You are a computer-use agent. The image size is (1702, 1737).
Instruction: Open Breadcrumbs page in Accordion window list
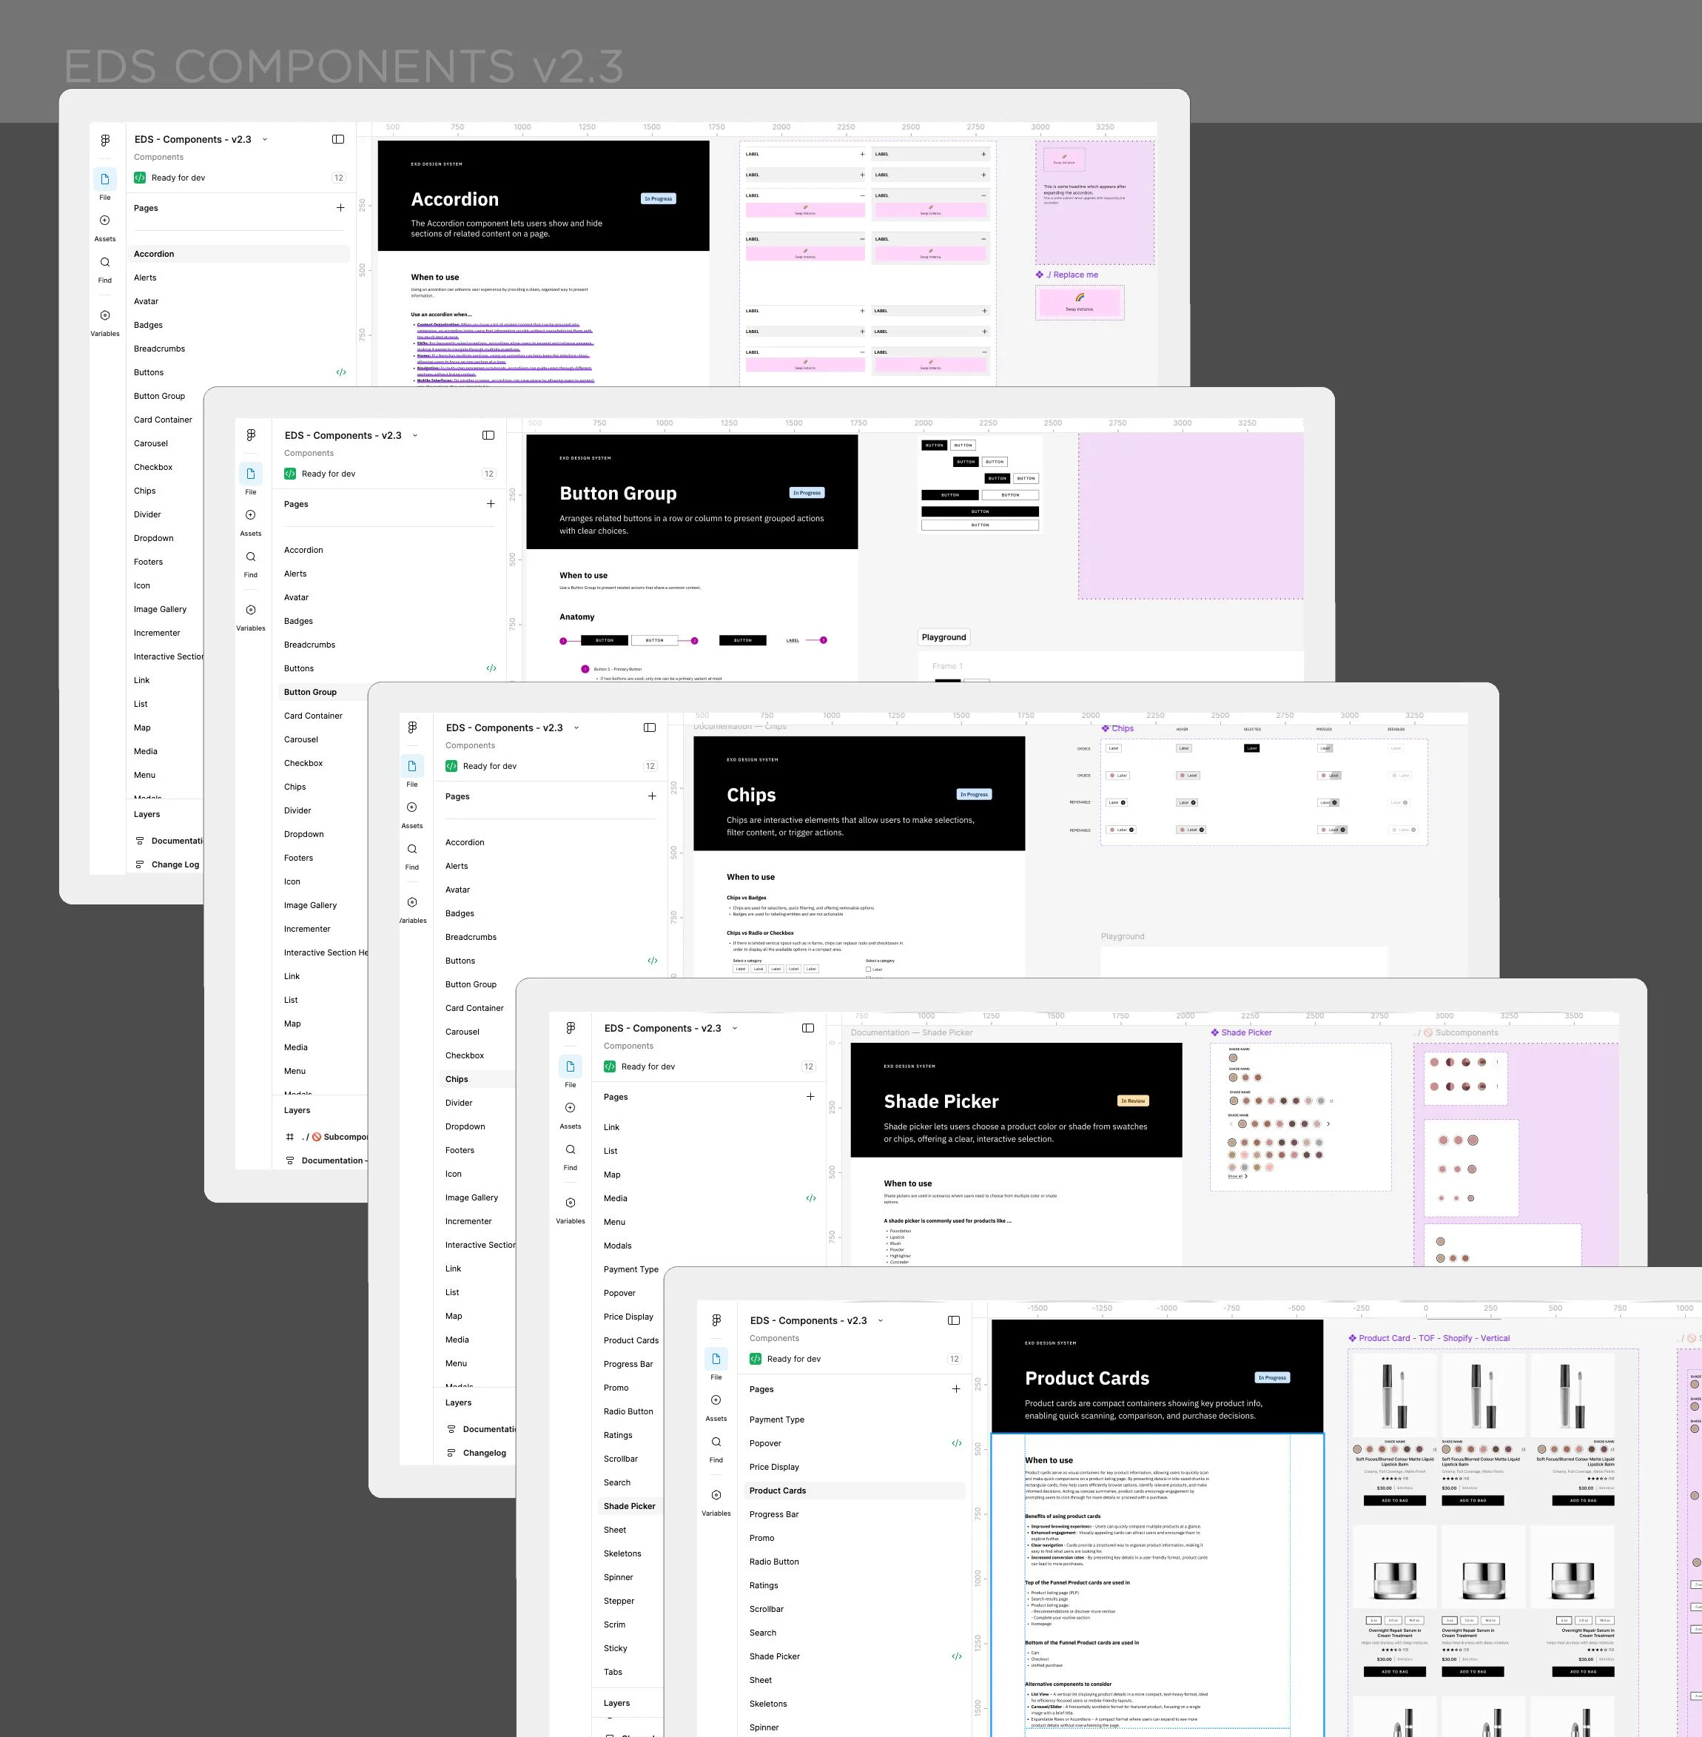click(x=159, y=349)
